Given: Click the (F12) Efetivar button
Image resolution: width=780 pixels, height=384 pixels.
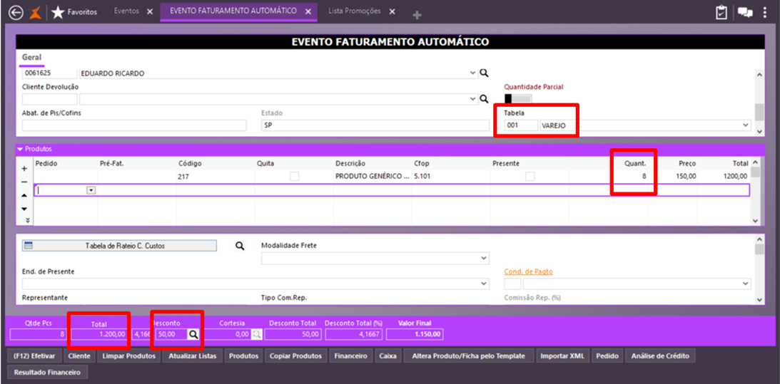Looking at the screenshot, I should pyautogui.click(x=35, y=356).
